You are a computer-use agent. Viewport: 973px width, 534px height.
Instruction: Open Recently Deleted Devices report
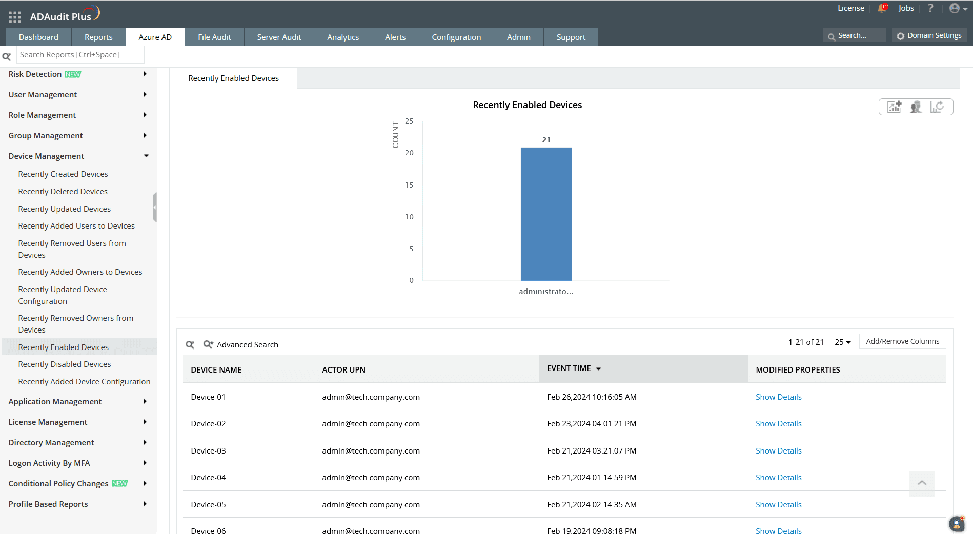[63, 192]
